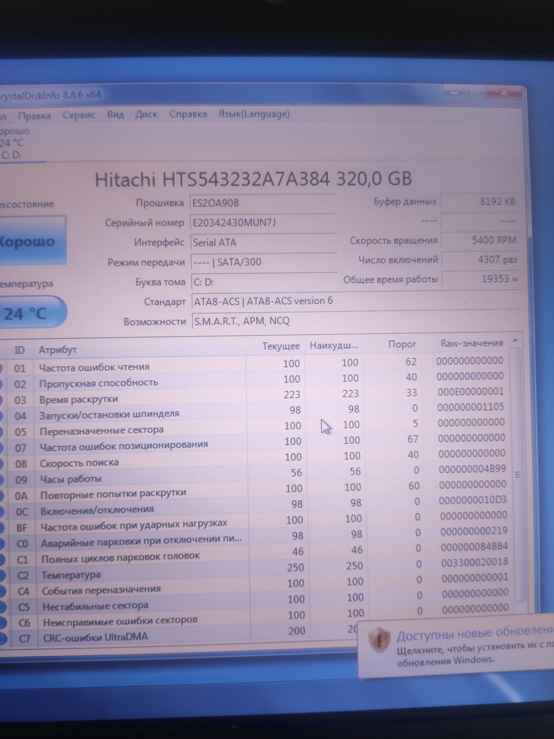Viewport: 554px width, 739px height.
Task: Open the Справка menu
Action: click(188, 114)
